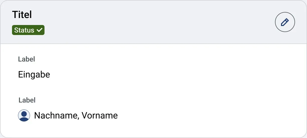
Task: Click the pencil edit icon
Action: (285, 22)
